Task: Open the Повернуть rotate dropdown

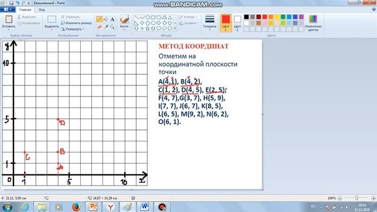Action: point(72,29)
